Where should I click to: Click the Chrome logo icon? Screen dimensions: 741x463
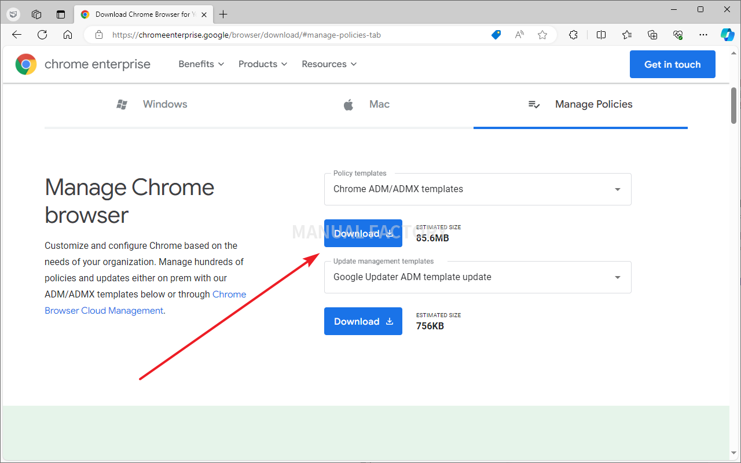(x=26, y=64)
